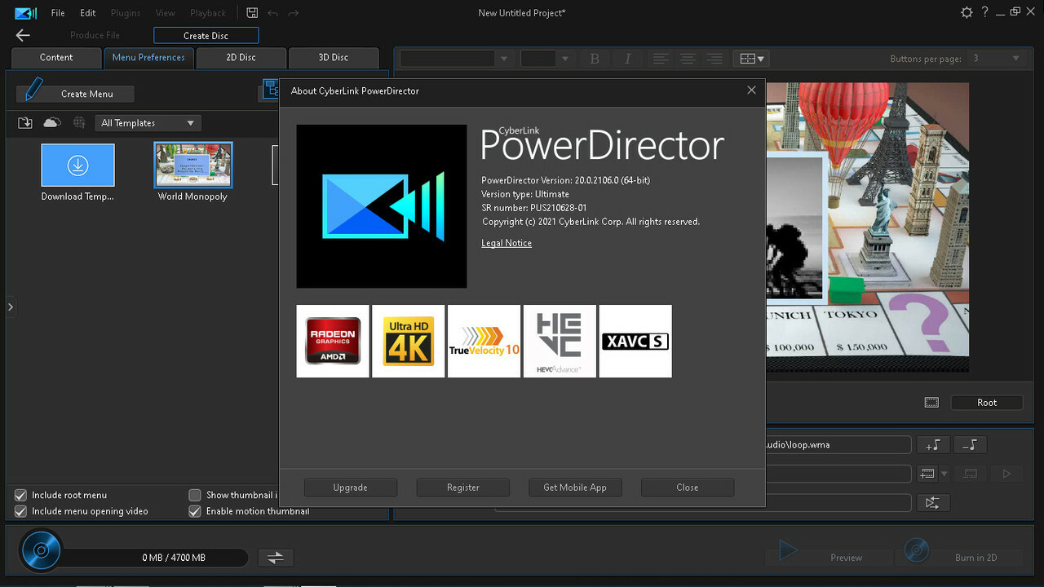Click the HEVC Advance logo

click(560, 341)
